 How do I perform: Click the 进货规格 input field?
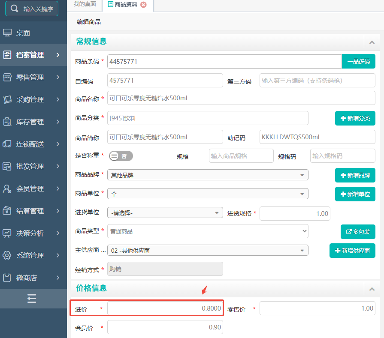[295, 213]
